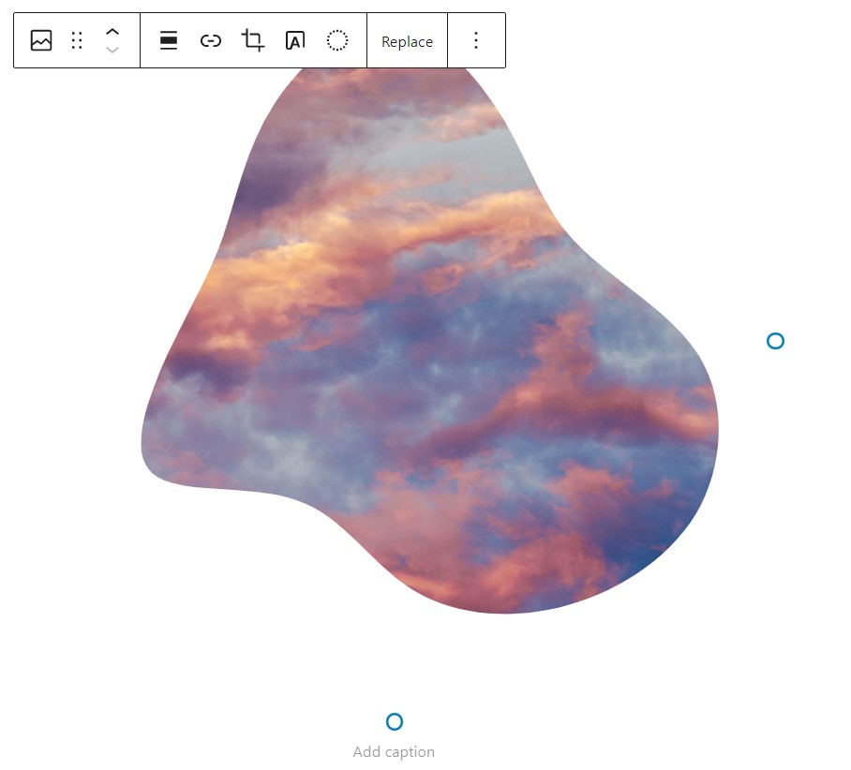
Task: Click the Add caption field
Action: coord(394,752)
